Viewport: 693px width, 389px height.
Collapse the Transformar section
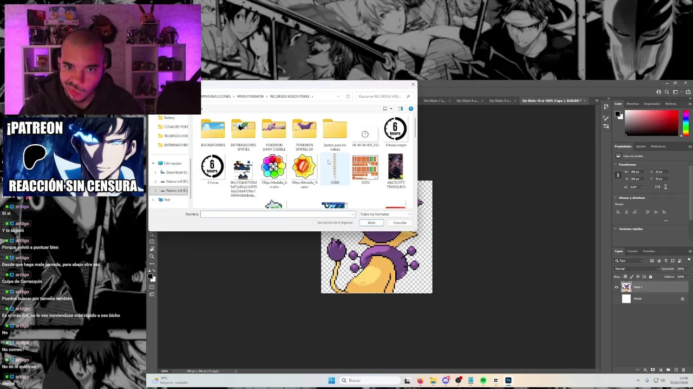(616, 164)
